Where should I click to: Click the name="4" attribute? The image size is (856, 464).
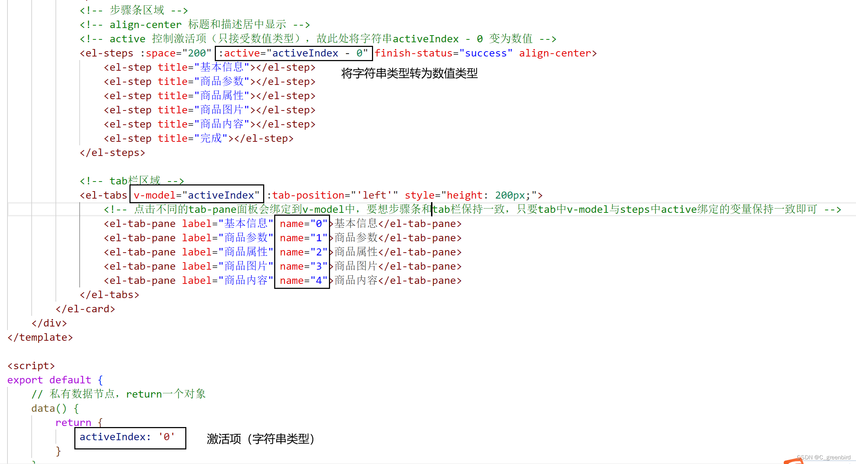click(303, 280)
